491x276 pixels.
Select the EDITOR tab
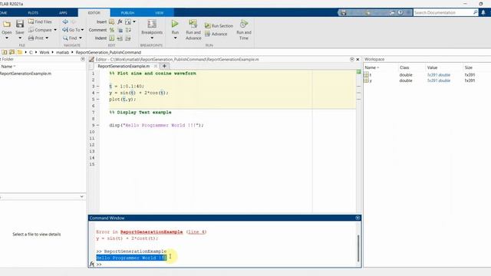(x=94, y=13)
